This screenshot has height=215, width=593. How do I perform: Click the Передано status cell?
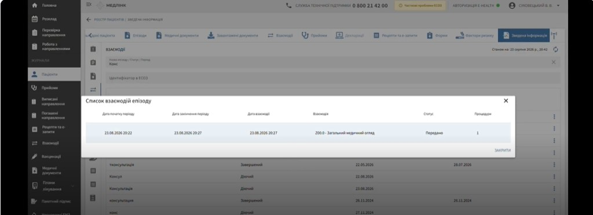(434, 133)
